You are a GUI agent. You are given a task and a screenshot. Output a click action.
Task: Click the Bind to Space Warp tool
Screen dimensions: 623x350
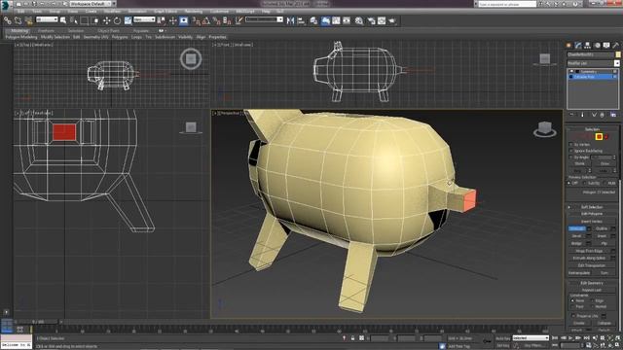[x=28, y=20]
